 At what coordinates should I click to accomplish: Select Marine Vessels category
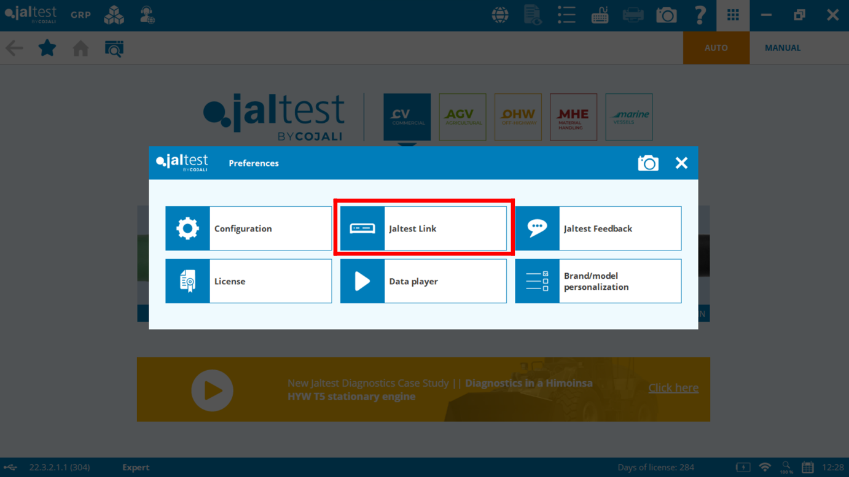click(x=629, y=117)
